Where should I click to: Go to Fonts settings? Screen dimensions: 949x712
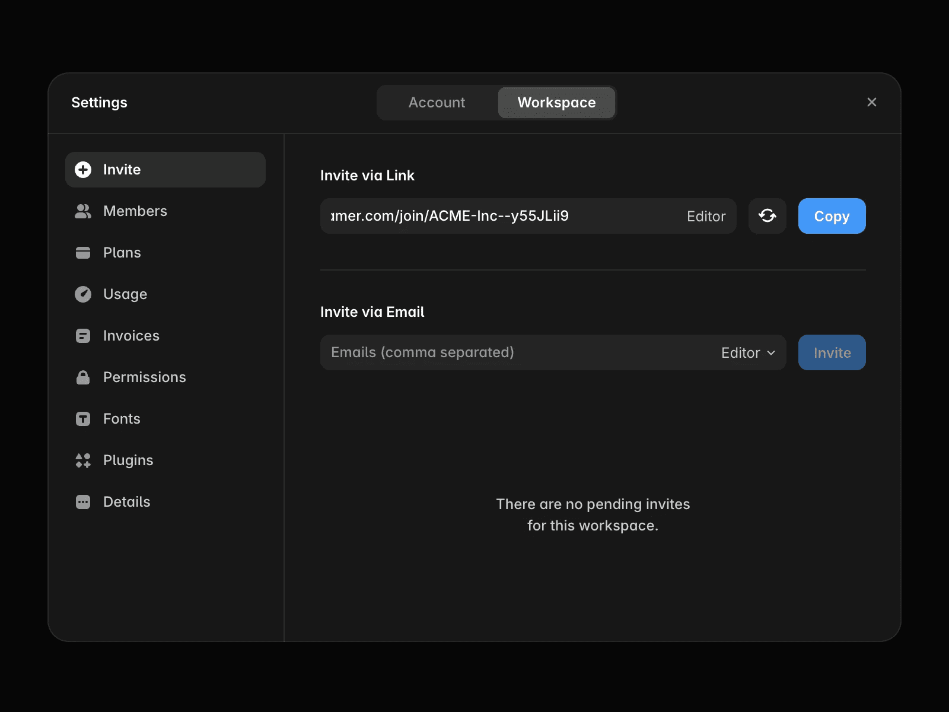[165, 419]
